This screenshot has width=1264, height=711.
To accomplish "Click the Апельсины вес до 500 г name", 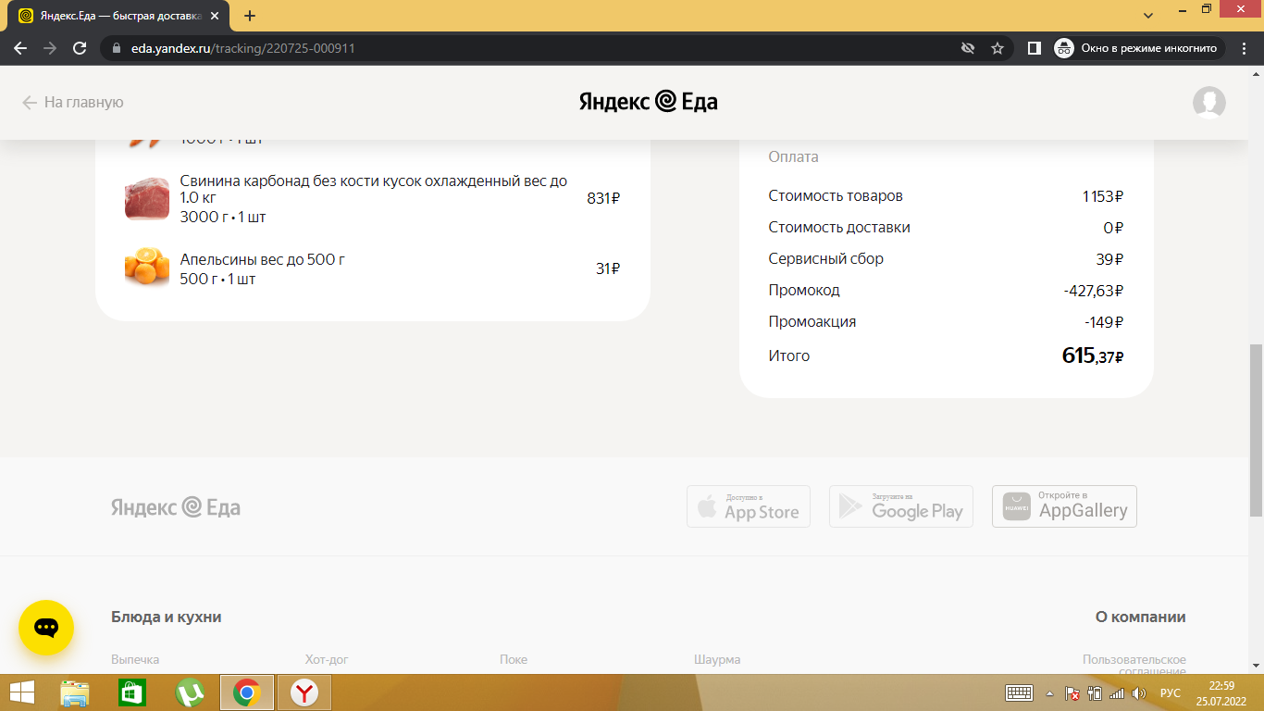I will pos(262,260).
